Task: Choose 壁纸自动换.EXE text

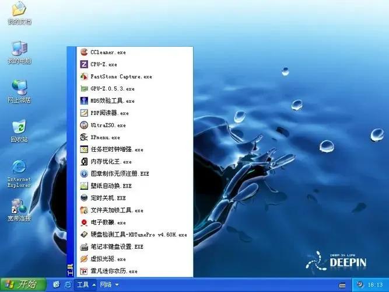Action: 111,186
